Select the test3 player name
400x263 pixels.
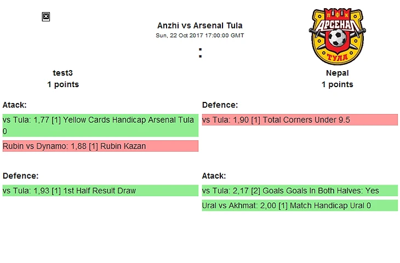tap(62, 73)
